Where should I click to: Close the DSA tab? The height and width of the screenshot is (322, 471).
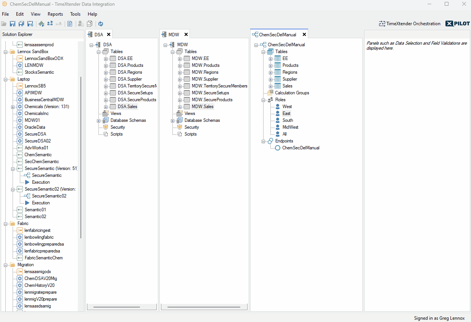pos(109,34)
